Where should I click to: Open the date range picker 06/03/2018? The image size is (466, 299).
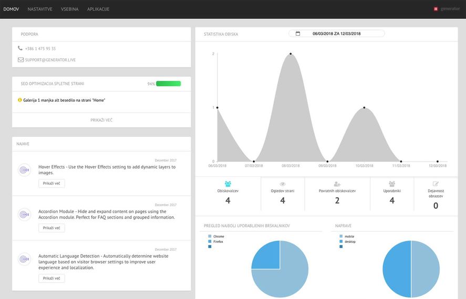[x=336, y=34]
